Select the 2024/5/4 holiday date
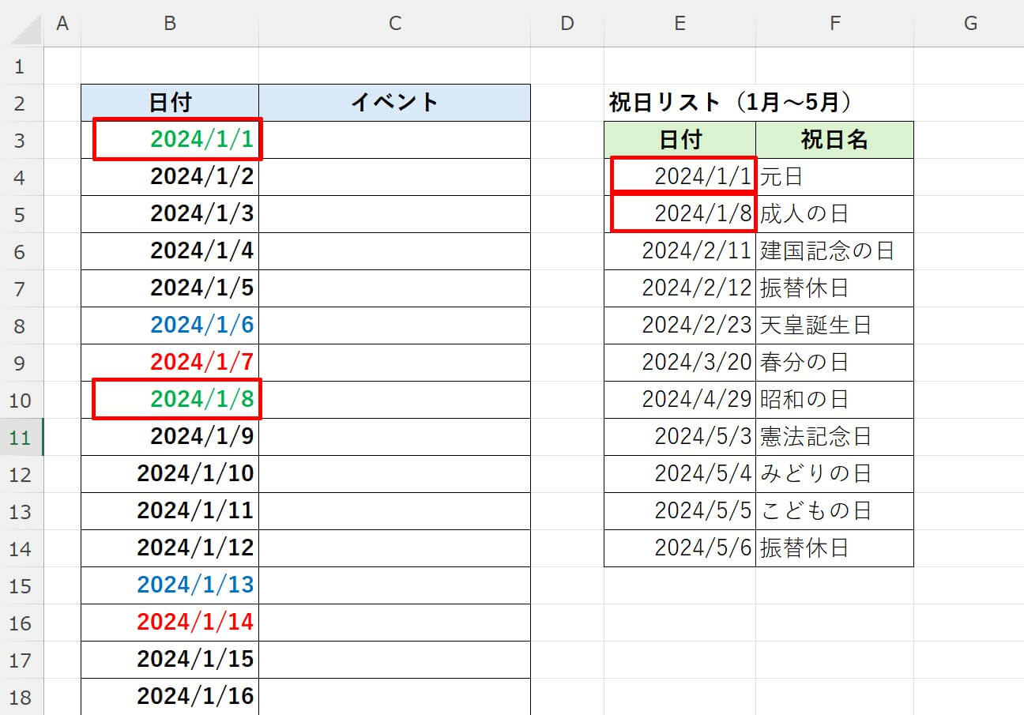This screenshot has height=715, width=1024. click(680, 474)
